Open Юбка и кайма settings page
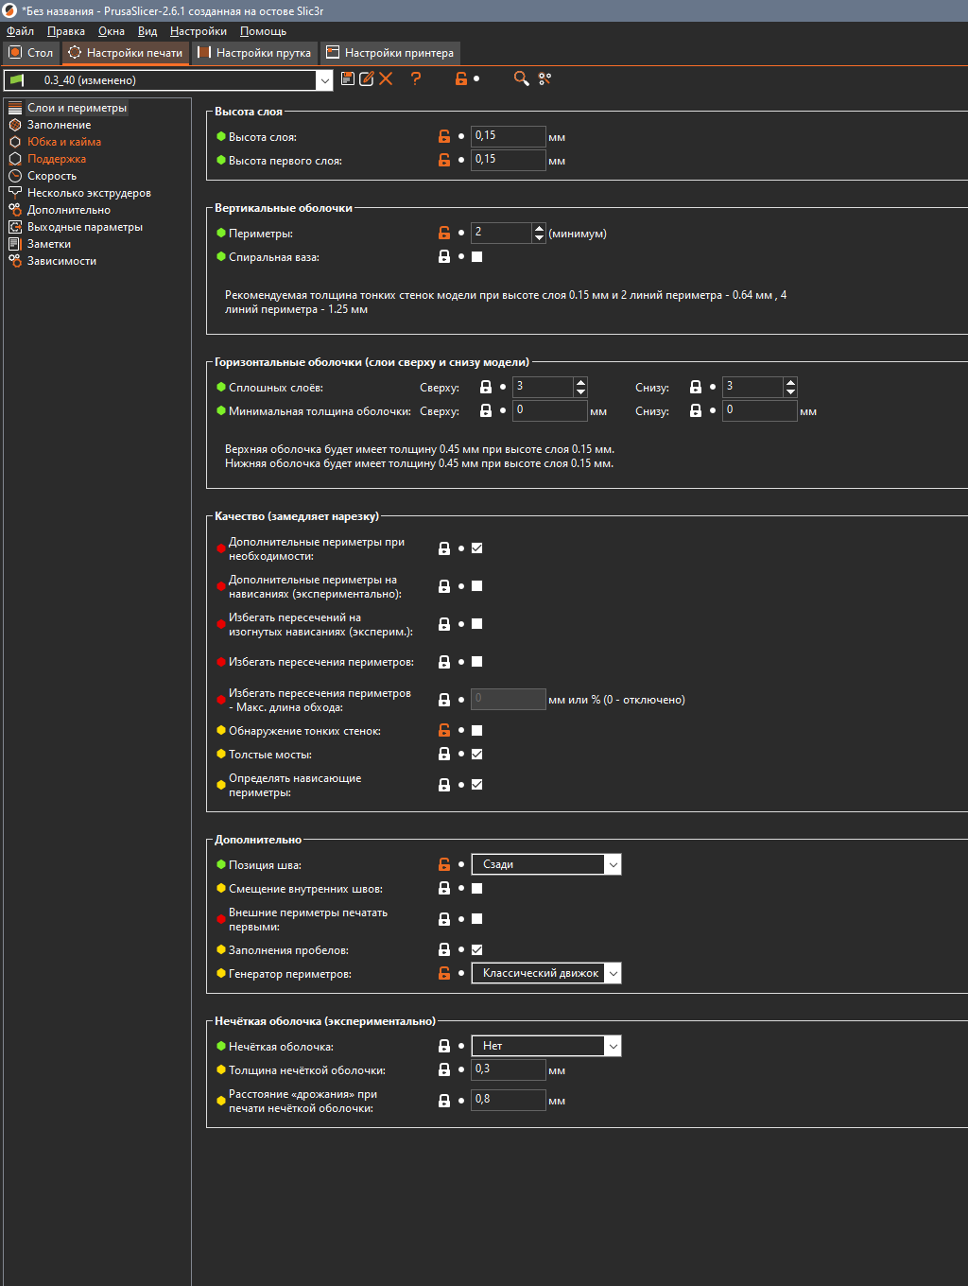968x1286 pixels. pos(63,142)
